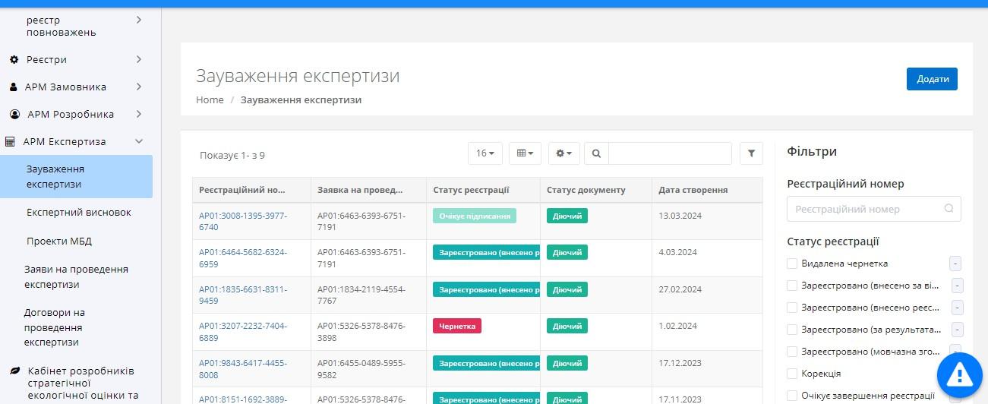Viewport: 988px width, 404px height.
Task: Tick Очікує завершення реєстрації checkbox
Action: pyautogui.click(x=792, y=396)
